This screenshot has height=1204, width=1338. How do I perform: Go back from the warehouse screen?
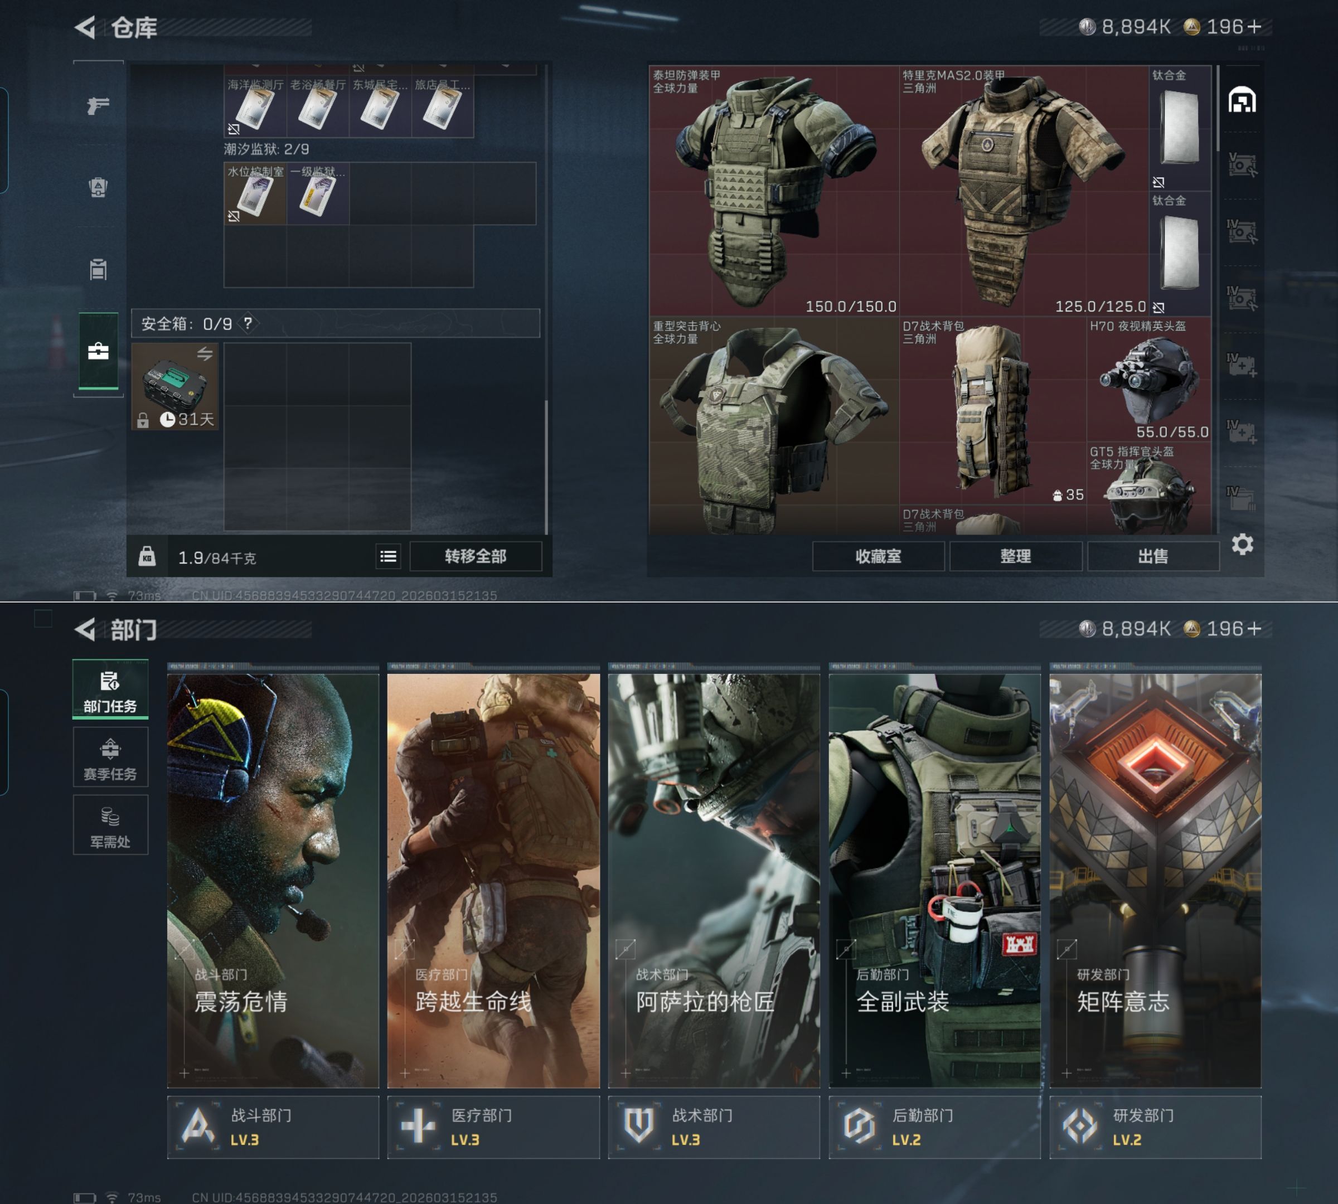[x=86, y=27]
